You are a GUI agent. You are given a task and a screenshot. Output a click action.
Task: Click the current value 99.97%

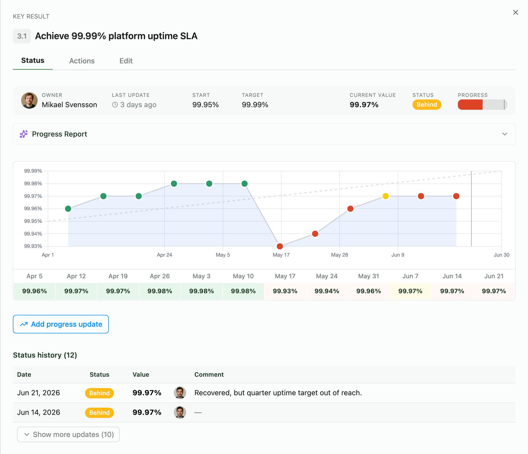pyautogui.click(x=364, y=105)
